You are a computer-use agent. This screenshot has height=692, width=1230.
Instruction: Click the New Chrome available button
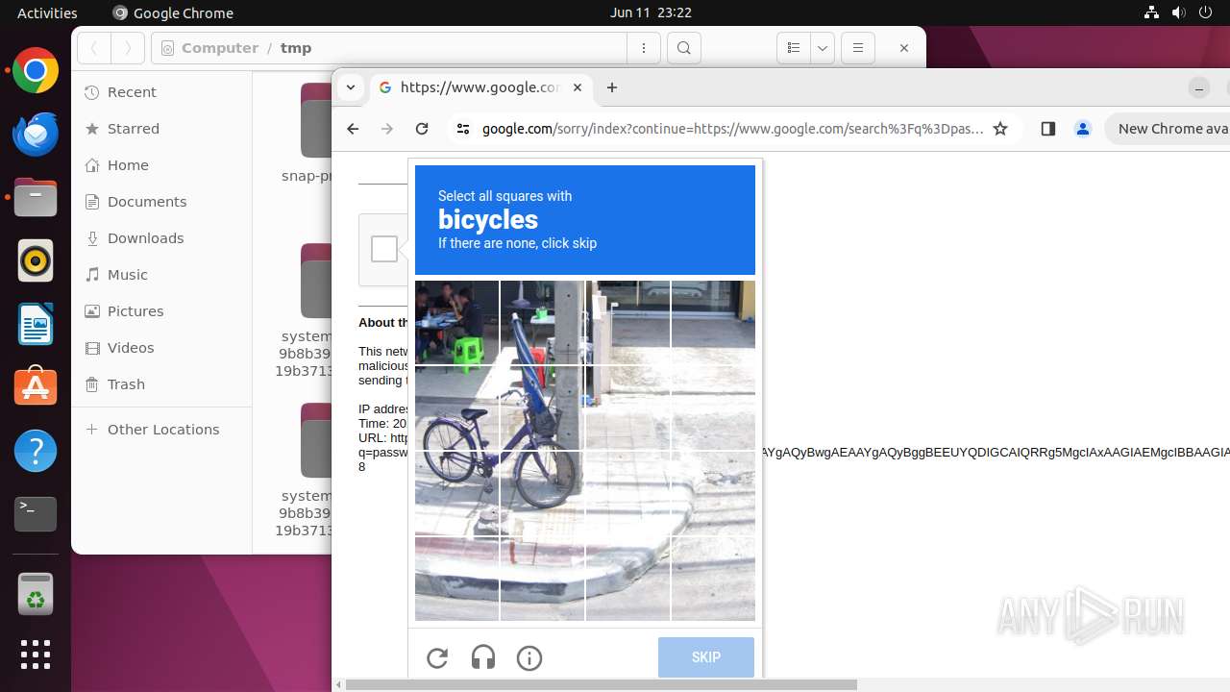point(1168,129)
